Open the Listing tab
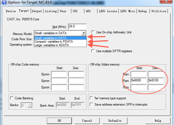 (51, 11)
